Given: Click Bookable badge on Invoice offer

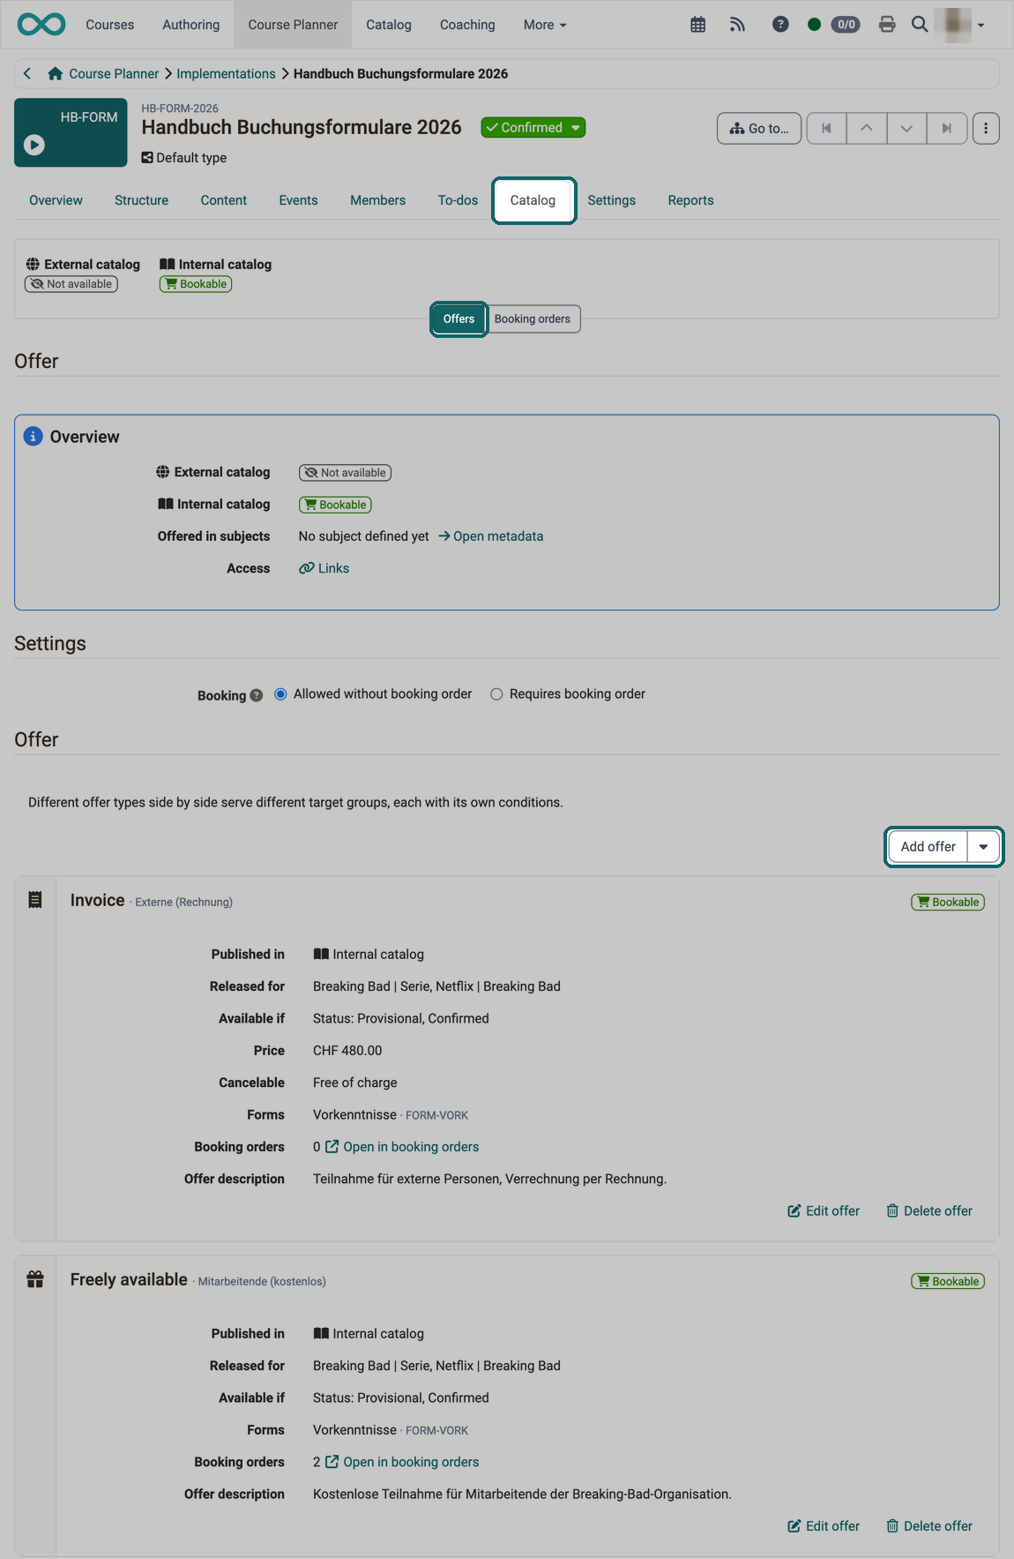Looking at the screenshot, I should (x=948, y=902).
